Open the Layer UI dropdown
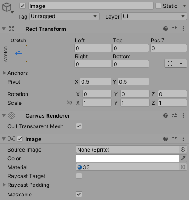This screenshot has width=189, height=200. [x=154, y=16]
